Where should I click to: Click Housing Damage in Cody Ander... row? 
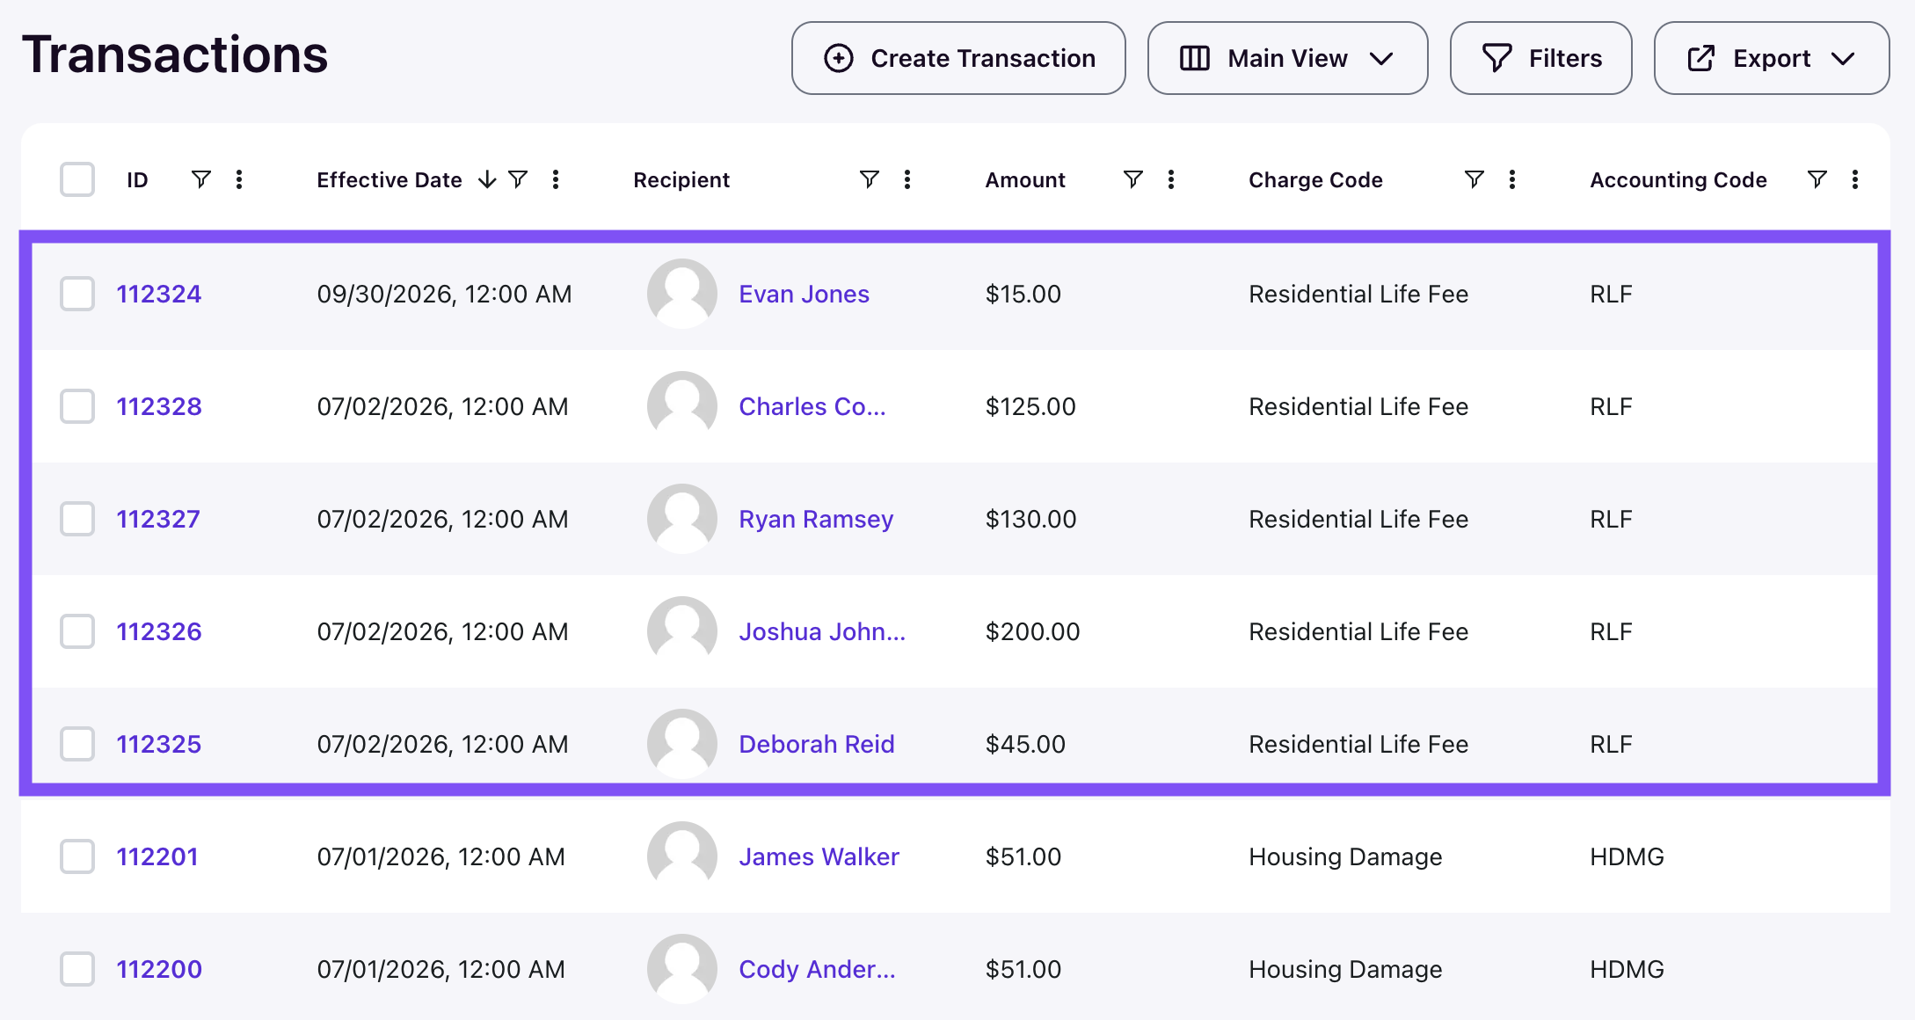point(1345,969)
